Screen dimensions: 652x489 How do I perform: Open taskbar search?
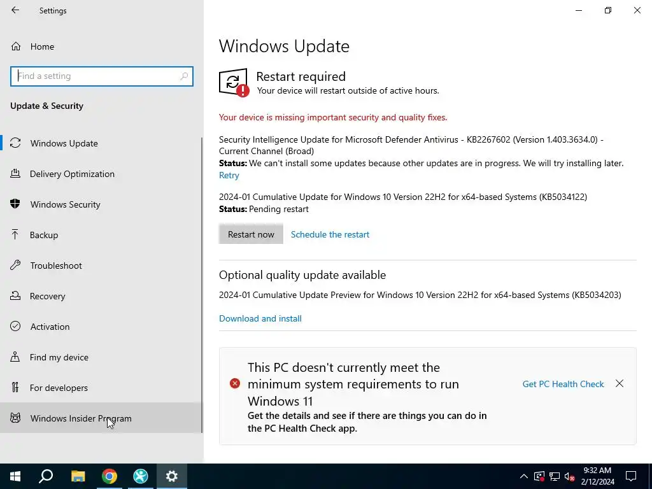tap(46, 476)
